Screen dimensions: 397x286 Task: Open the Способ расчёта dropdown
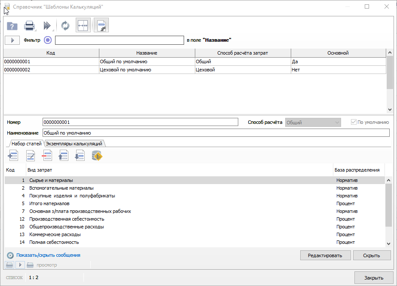point(313,122)
